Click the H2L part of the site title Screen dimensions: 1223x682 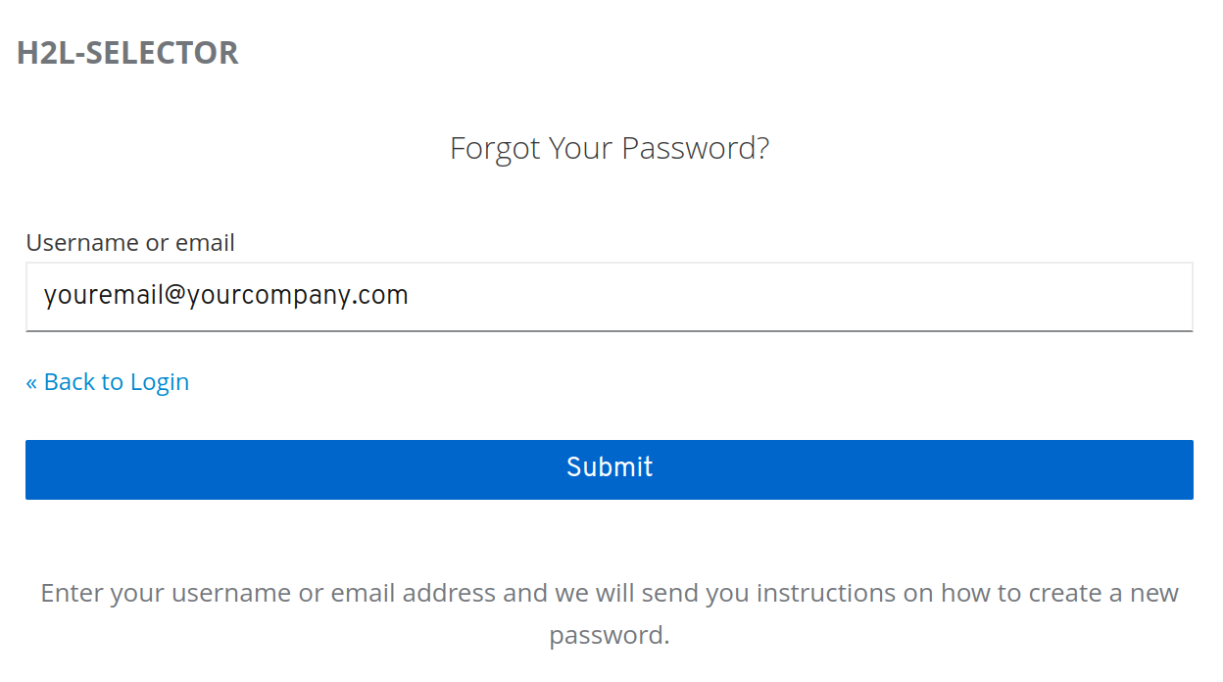click(46, 53)
